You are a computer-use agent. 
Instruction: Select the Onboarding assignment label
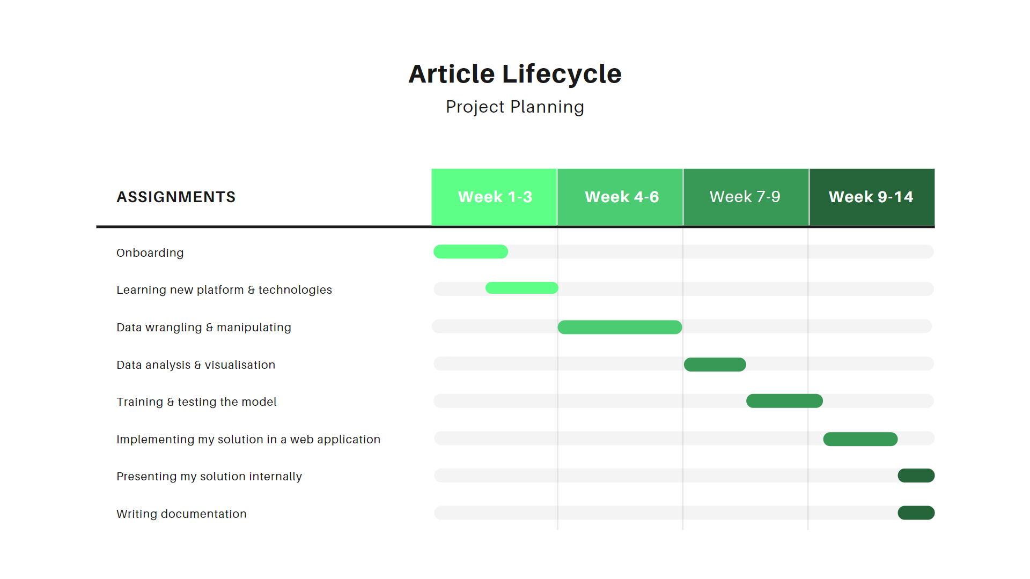150,253
